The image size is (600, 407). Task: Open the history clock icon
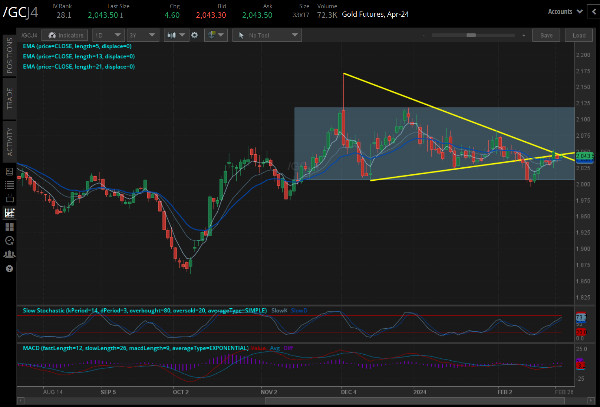pos(9,241)
